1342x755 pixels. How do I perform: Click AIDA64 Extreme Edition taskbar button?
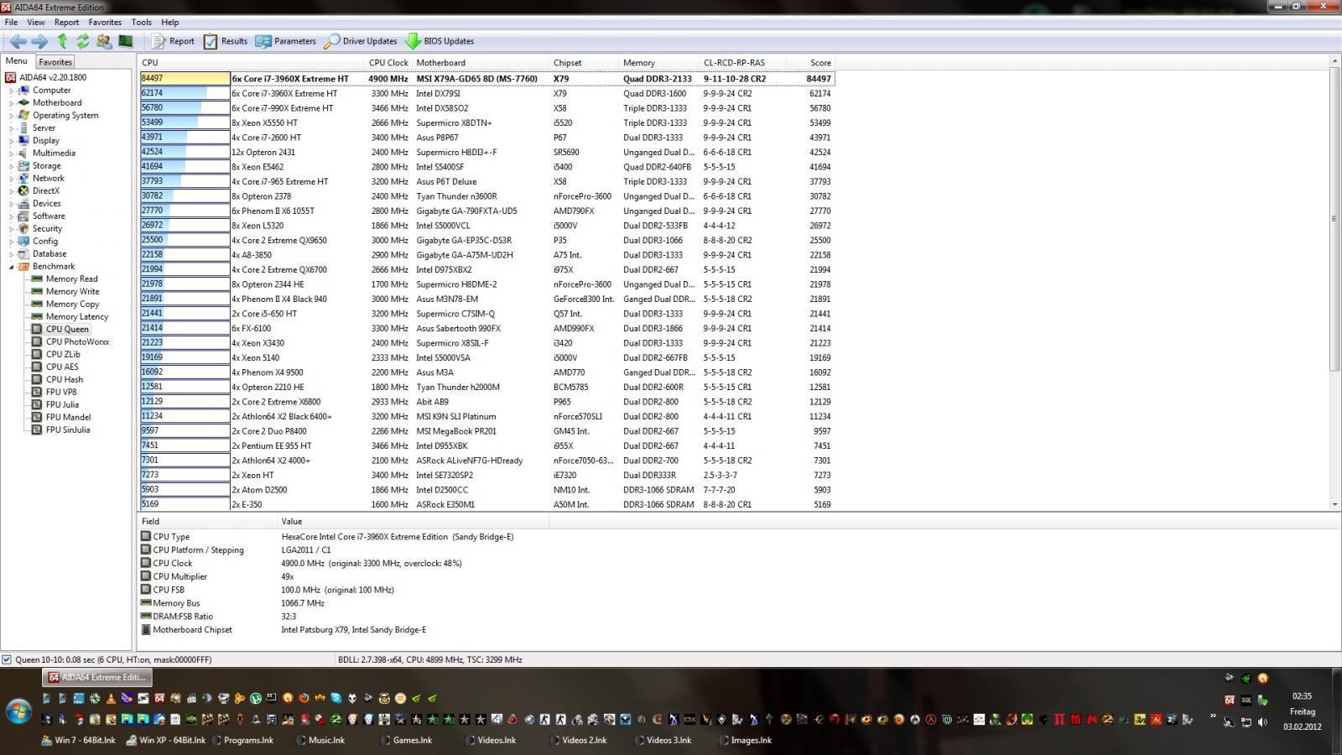96,677
